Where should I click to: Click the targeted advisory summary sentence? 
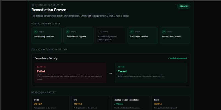pyautogui.click(x=80, y=16)
